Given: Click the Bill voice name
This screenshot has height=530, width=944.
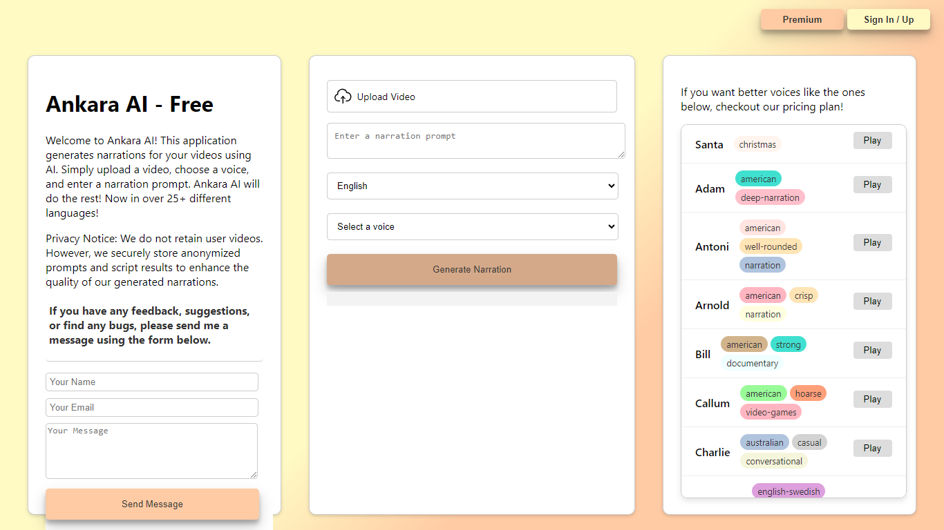Looking at the screenshot, I should coord(703,354).
